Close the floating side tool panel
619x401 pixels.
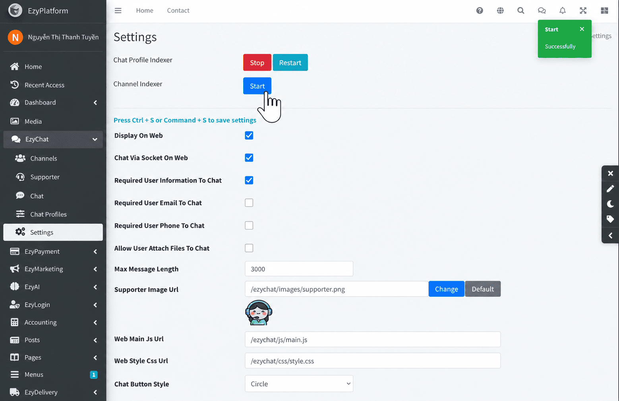click(x=610, y=174)
